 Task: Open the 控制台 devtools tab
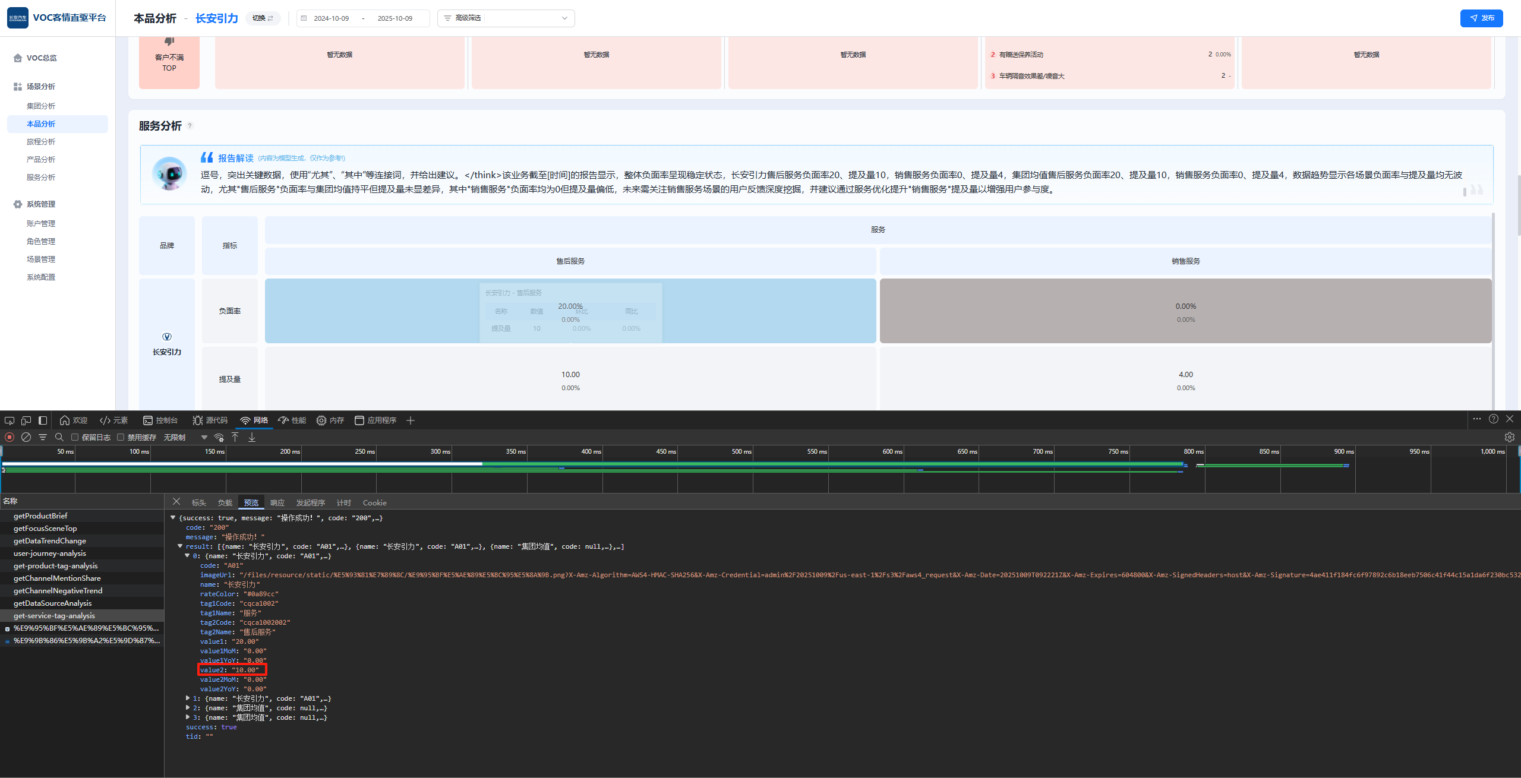pos(160,420)
